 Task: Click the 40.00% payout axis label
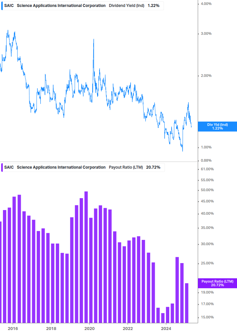(207, 213)
